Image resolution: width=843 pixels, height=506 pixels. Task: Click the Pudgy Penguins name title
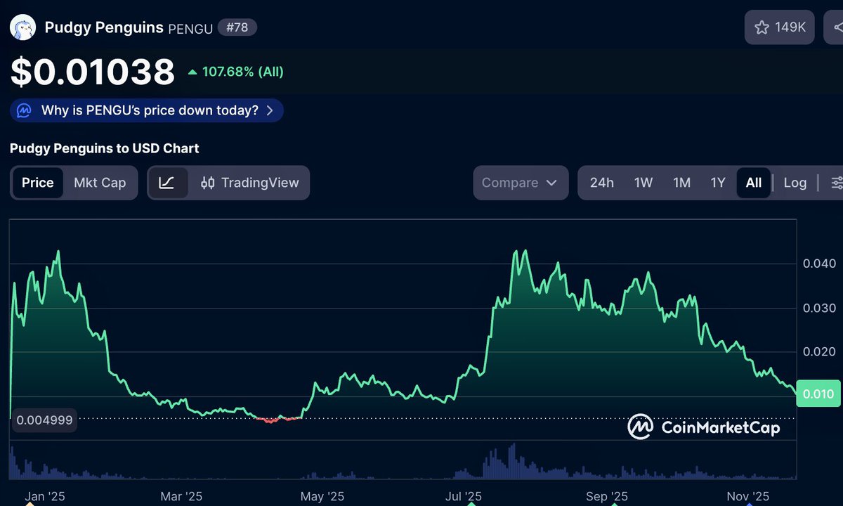(x=104, y=27)
